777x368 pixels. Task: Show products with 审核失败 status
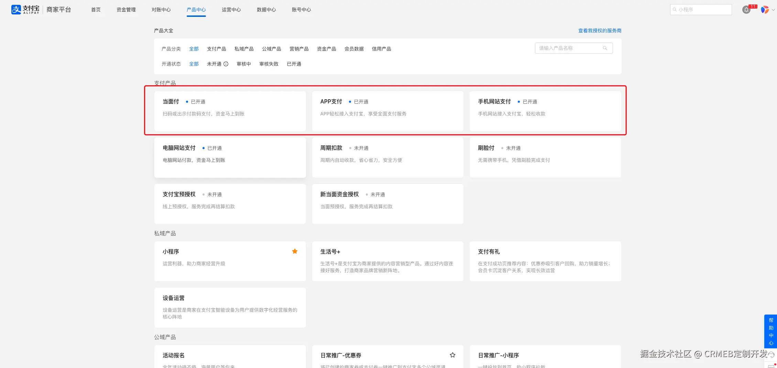click(269, 64)
